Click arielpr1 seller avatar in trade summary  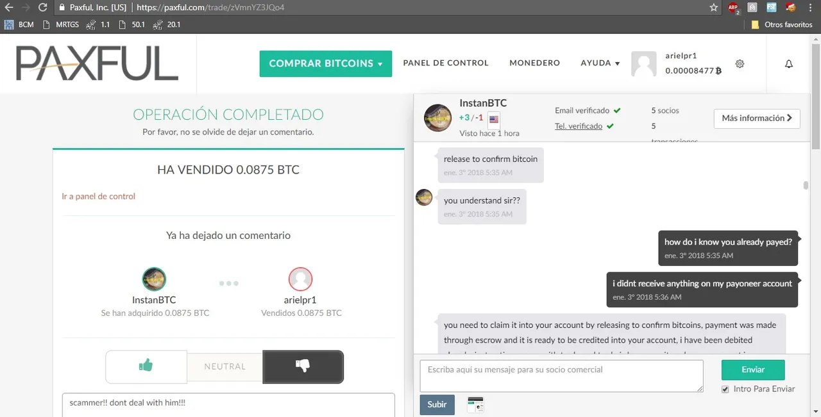click(300, 279)
